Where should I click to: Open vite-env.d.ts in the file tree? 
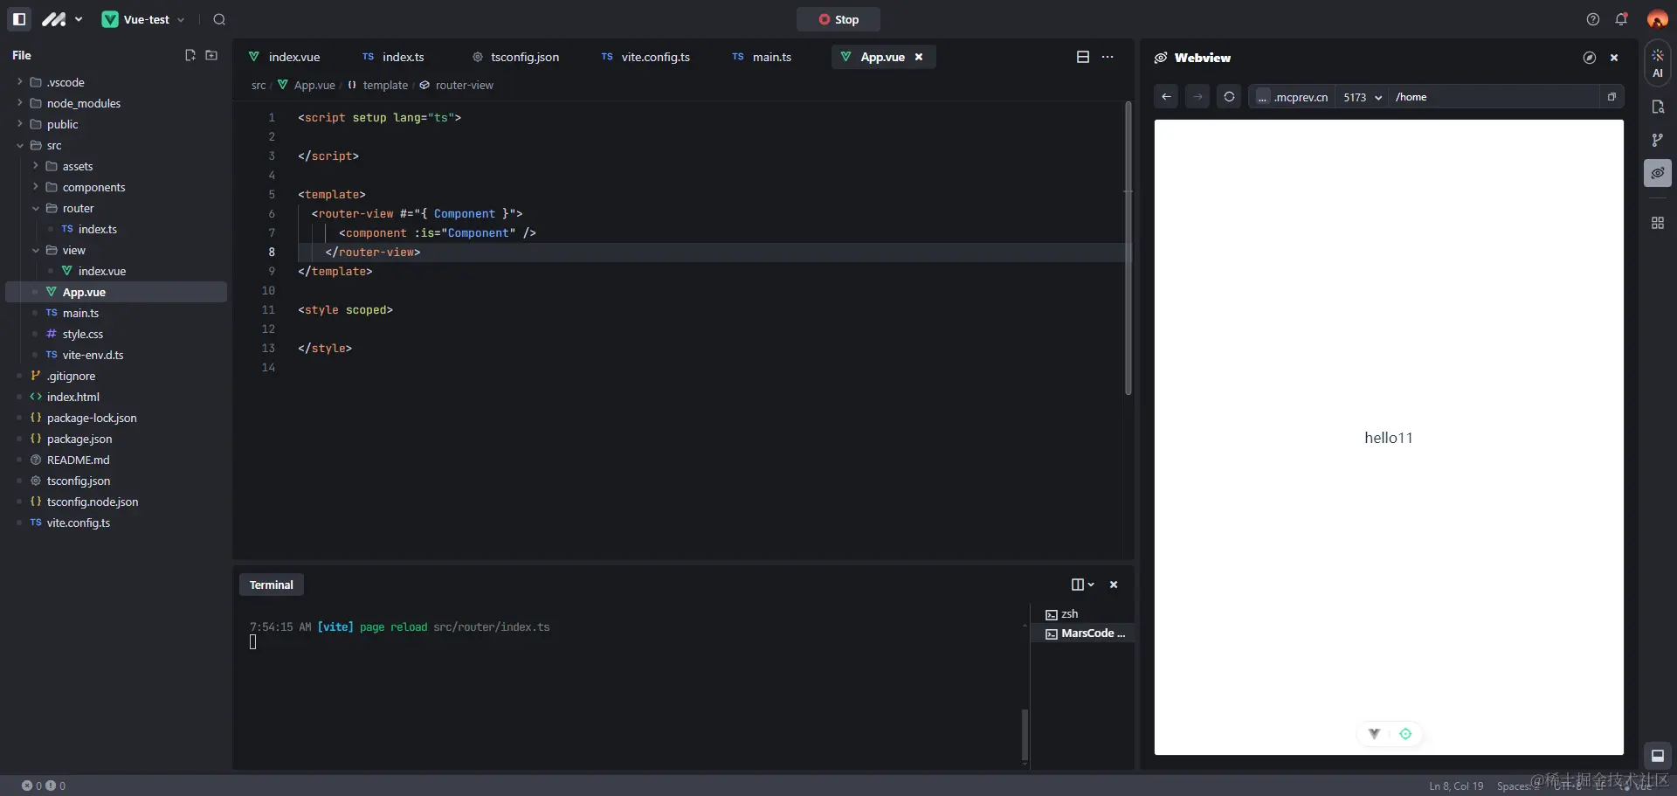[116, 355]
